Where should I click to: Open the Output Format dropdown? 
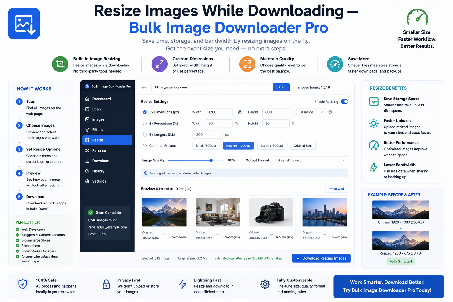click(311, 160)
